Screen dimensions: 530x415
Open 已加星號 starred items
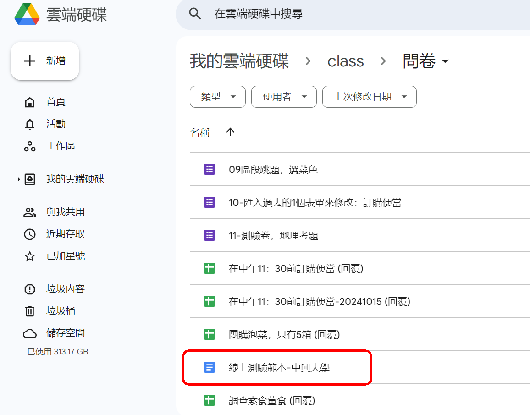click(65, 256)
